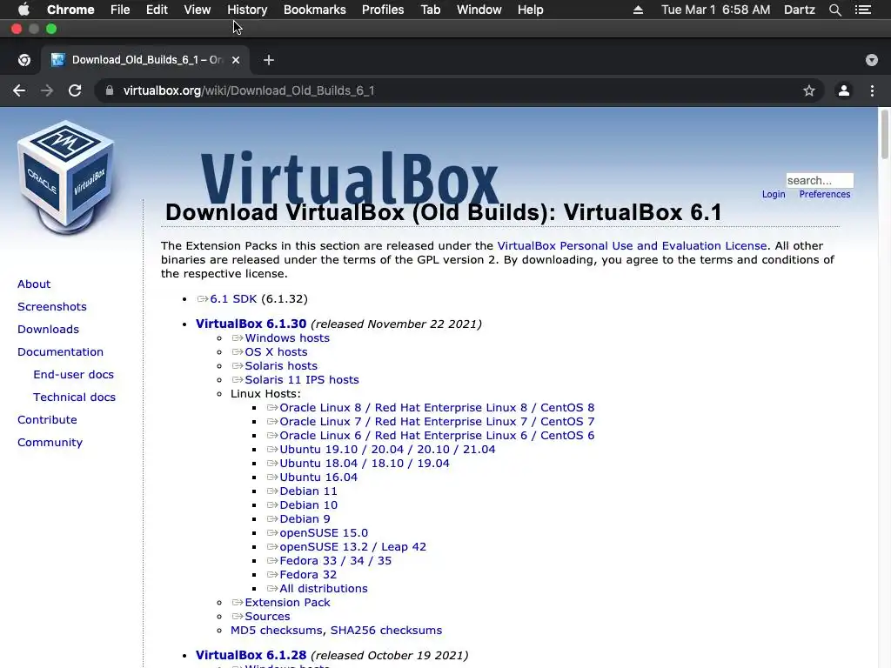Open the Chrome profile avatar icon
The width and height of the screenshot is (891, 668).
[x=844, y=90]
